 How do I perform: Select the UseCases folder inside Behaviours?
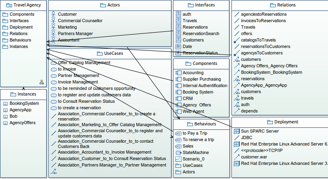(189, 166)
